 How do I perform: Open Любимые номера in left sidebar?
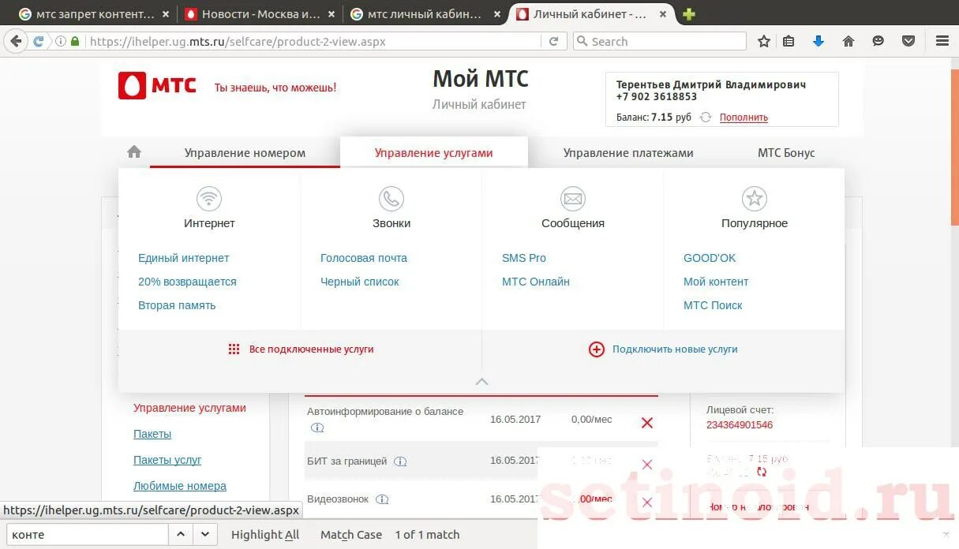click(x=180, y=486)
